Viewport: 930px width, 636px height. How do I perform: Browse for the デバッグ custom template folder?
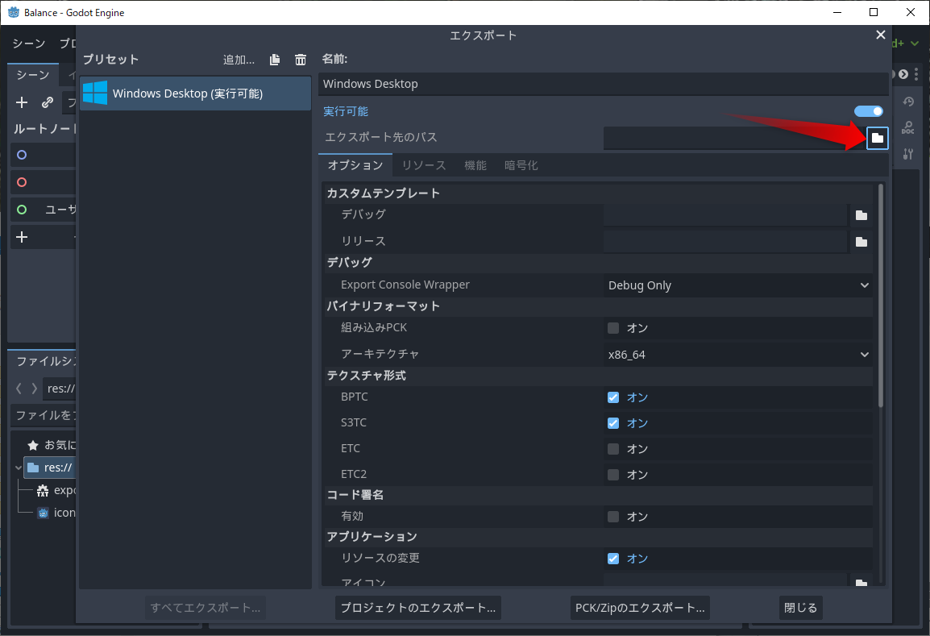pos(861,215)
